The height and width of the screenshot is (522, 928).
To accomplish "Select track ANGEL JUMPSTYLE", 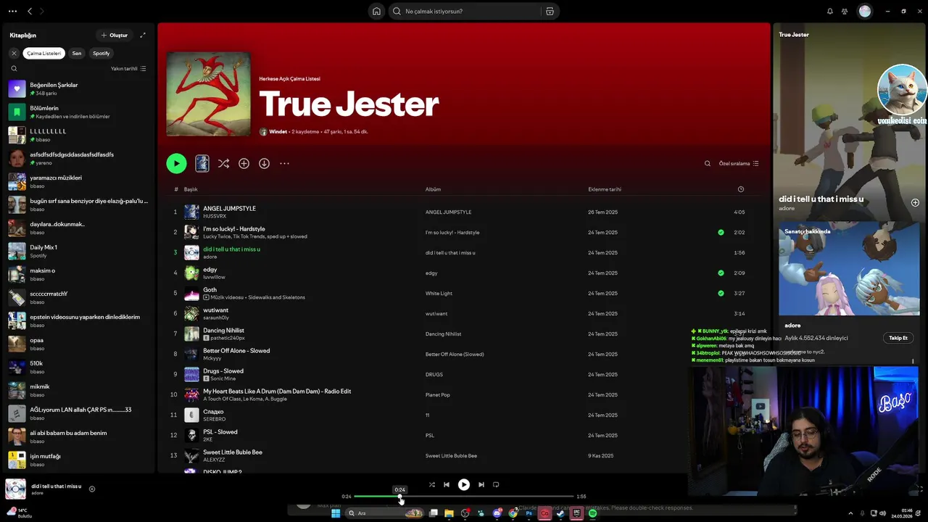I will coord(229,208).
